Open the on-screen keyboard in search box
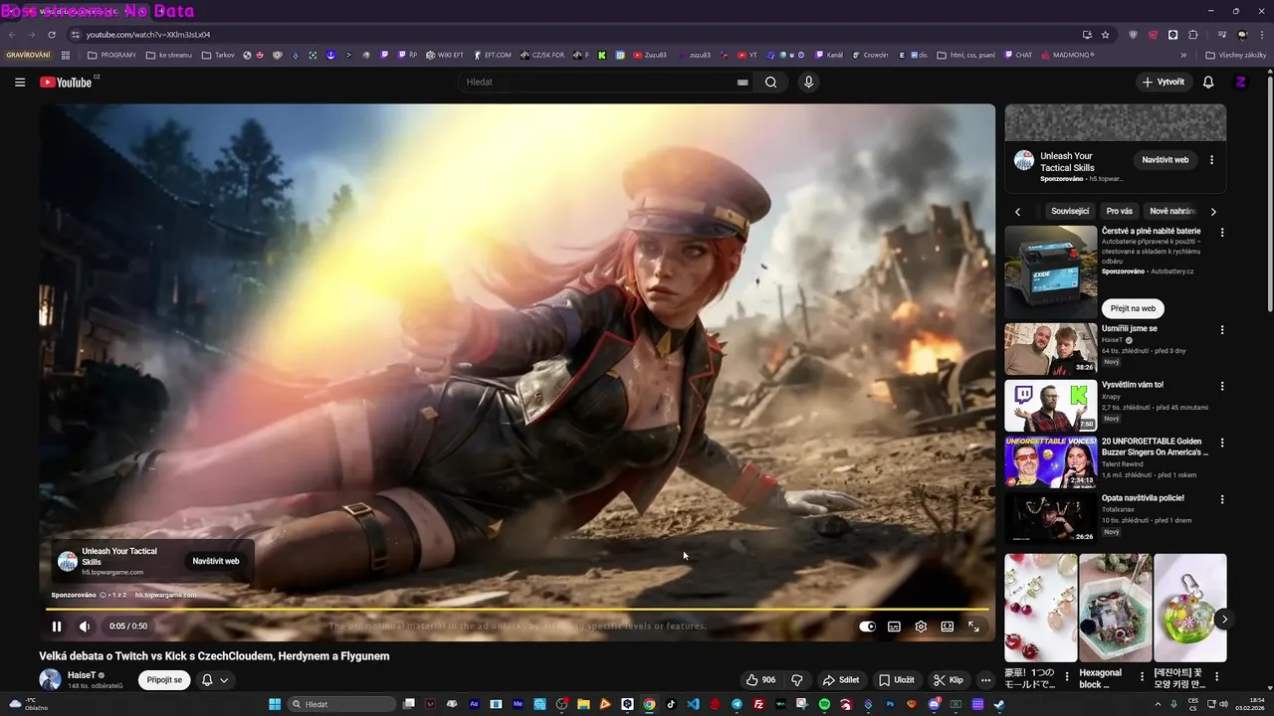Screen dimensions: 1274x716 coord(742,83)
